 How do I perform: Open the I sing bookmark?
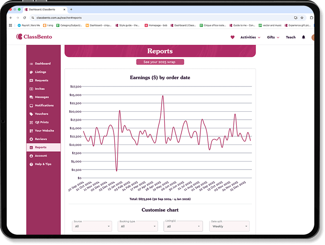48,25
